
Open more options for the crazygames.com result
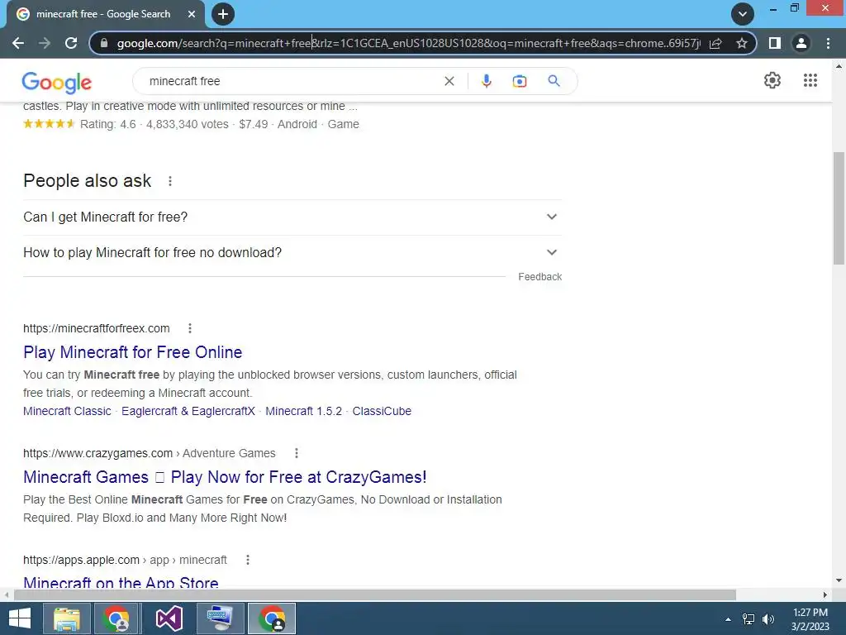pyautogui.click(x=297, y=453)
